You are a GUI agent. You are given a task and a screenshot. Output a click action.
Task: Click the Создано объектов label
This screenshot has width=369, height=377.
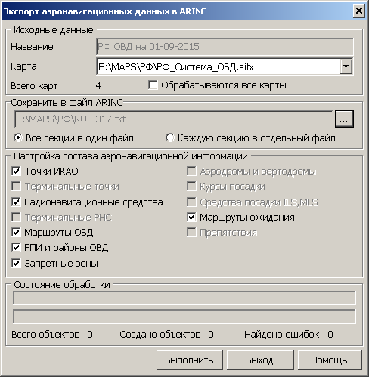pos(160,335)
